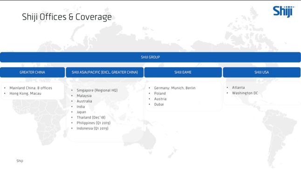Select the Japan list item
Image resolution: width=301 pixels, height=170 pixels.
coord(81,112)
